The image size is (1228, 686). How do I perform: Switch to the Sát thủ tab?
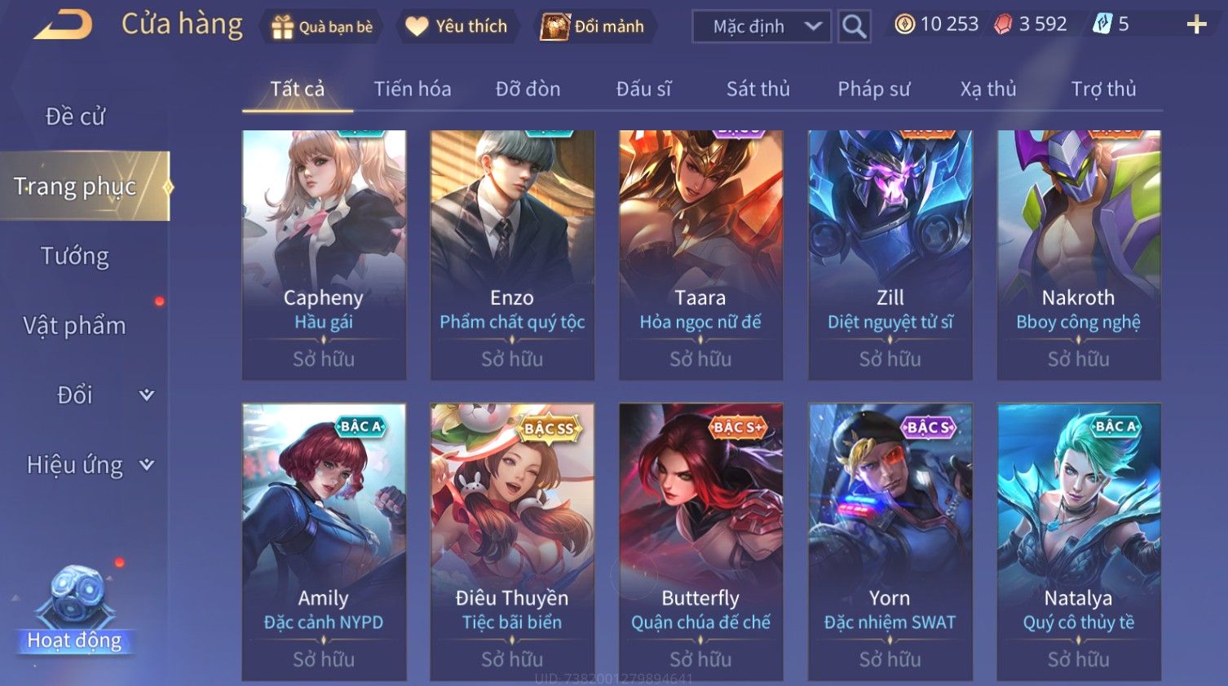[x=758, y=89]
